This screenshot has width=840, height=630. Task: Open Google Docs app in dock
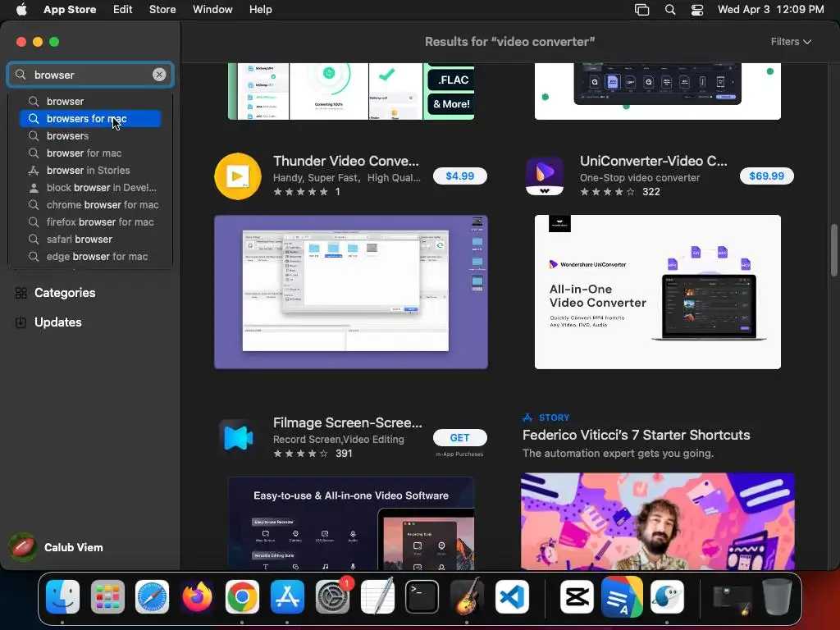pyautogui.click(x=622, y=597)
